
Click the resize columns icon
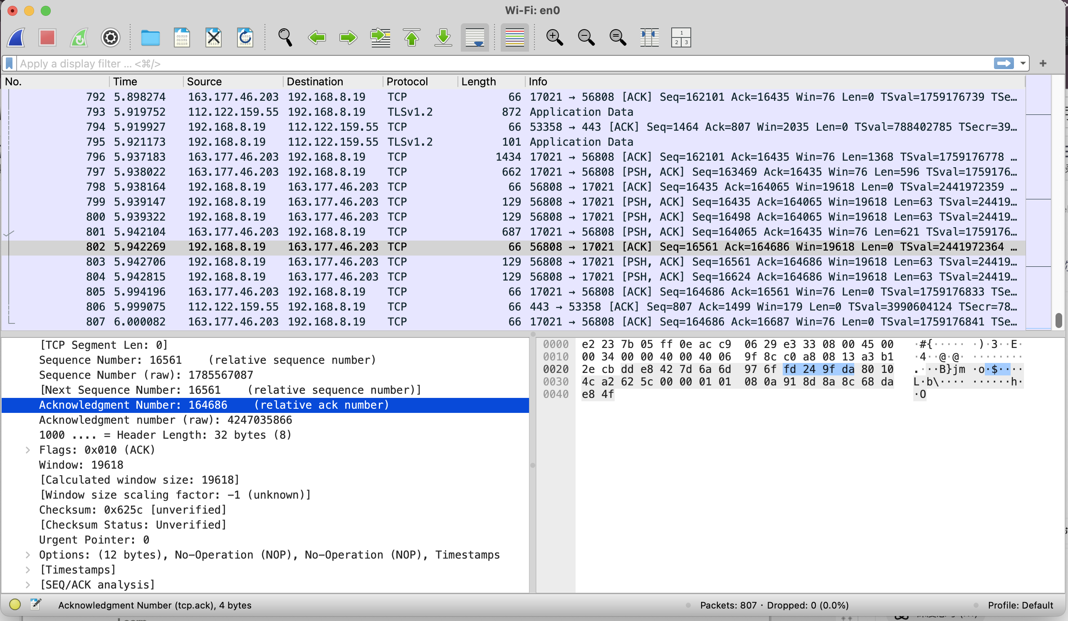coord(649,38)
